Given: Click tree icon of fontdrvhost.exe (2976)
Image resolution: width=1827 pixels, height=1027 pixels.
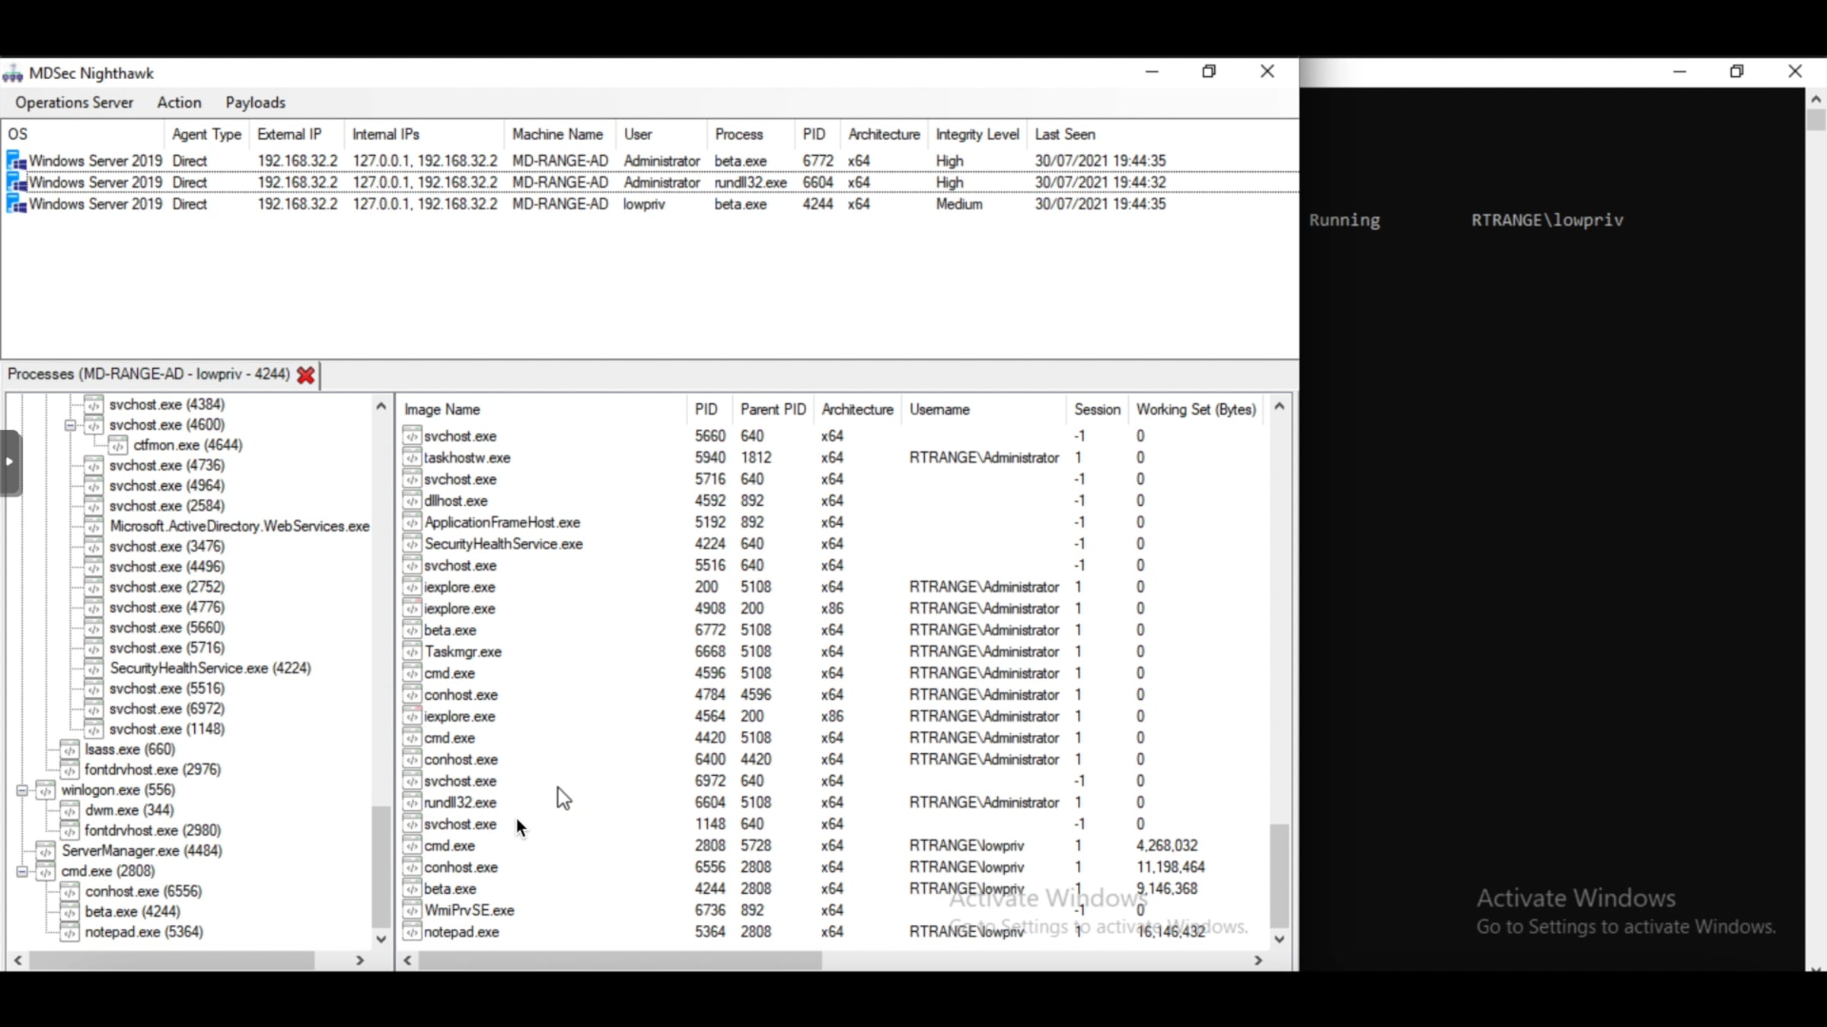Looking at the screenshot, I should pyautogui.click(x=69, y=770).
